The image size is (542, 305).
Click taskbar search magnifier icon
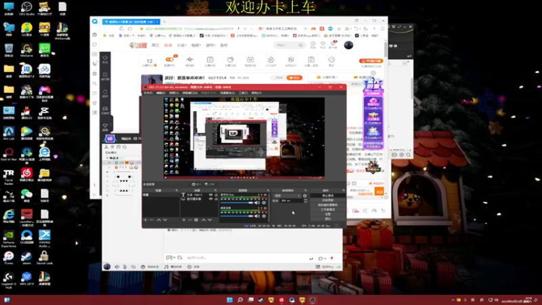[x=240, y=300]
